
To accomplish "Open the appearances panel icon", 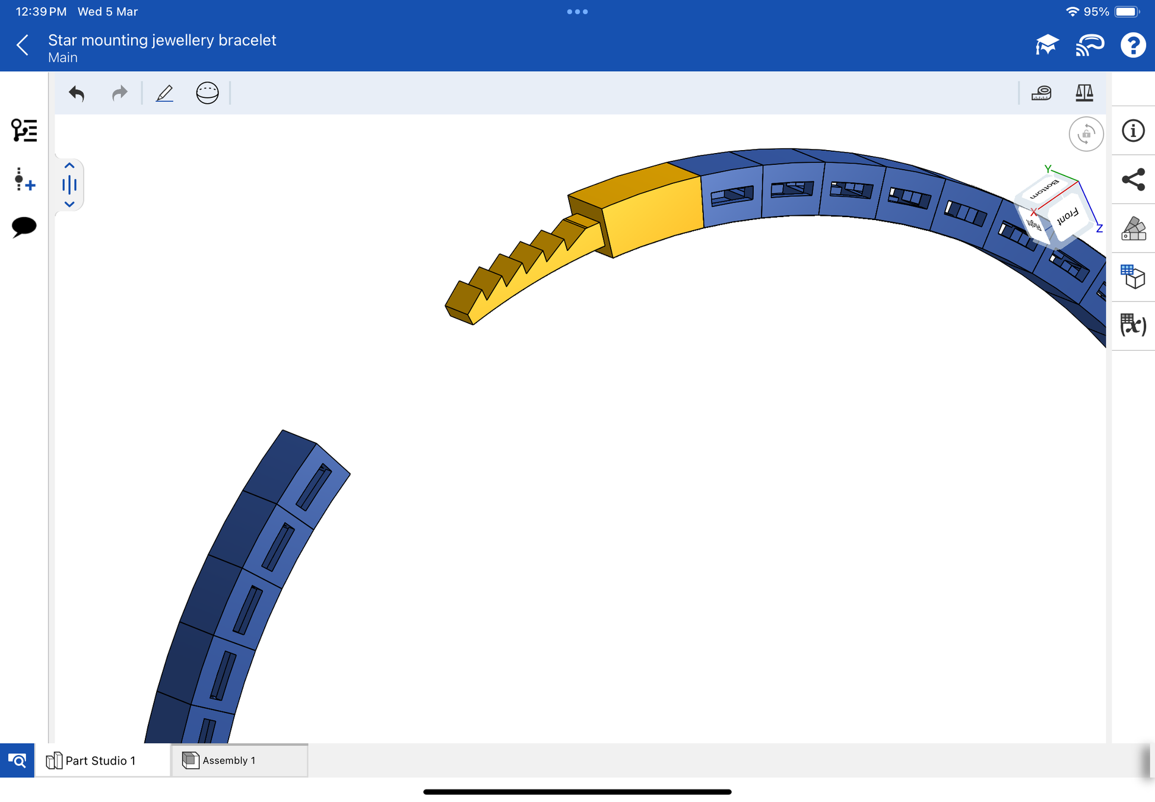I will click(1132, 228).
